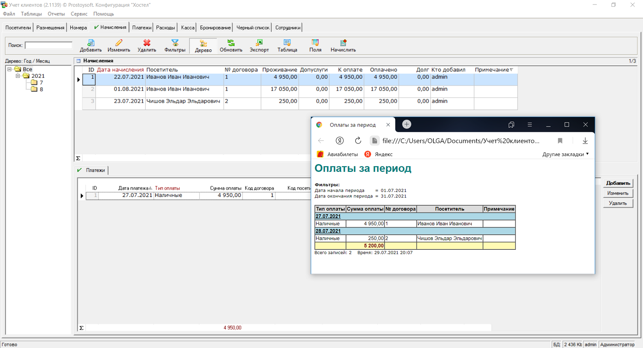
Task: Open the Отчеты menu
Action: (56, 14)
